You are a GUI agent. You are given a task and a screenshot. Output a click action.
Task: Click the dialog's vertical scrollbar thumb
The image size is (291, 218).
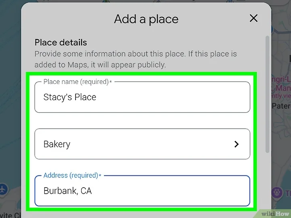point(267,94)
